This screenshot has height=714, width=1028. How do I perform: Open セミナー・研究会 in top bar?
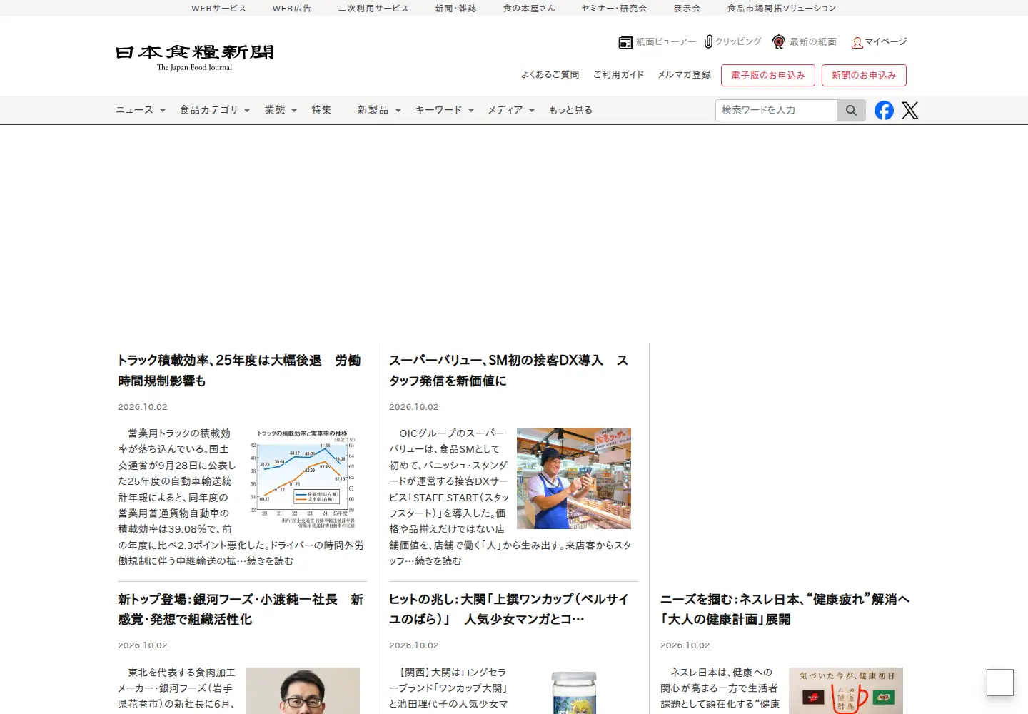point(614,9)
